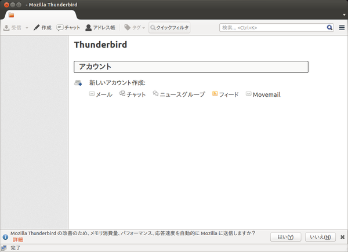
Task: Create a new メール account
Action: [101, 94]
